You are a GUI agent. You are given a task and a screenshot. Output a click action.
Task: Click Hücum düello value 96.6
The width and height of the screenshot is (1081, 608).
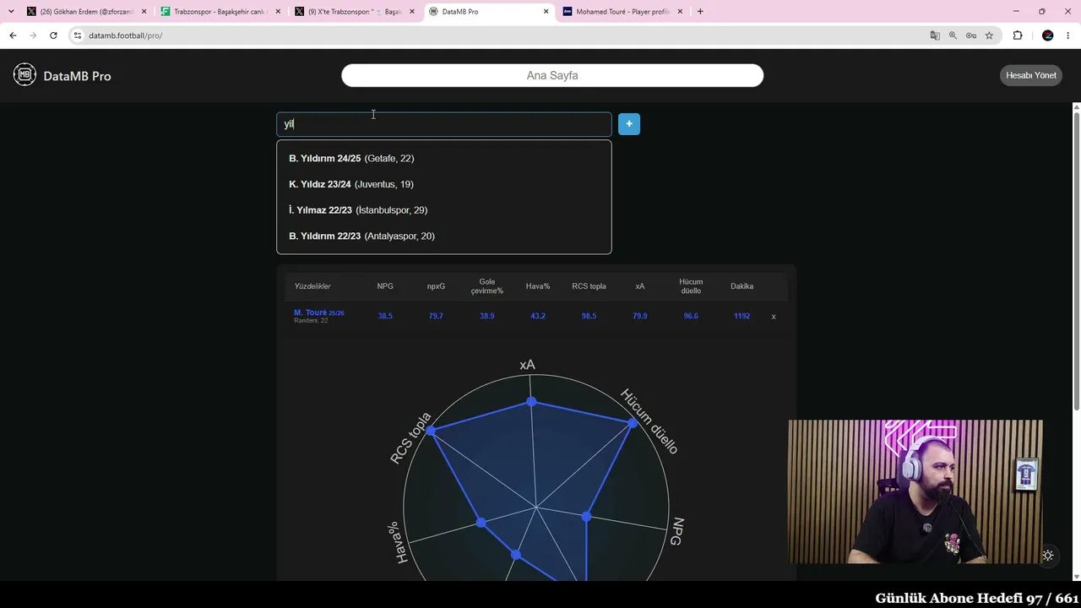pos(691,316)
